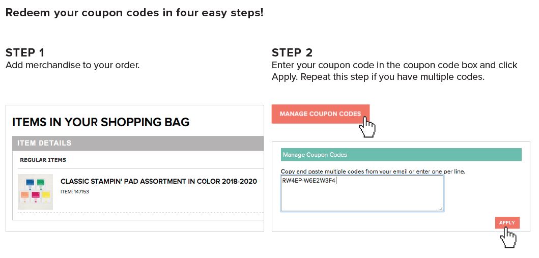Click the Items In Your Shopping Bag heading
Screen dimensions: 539x258
tap(101, 122)
